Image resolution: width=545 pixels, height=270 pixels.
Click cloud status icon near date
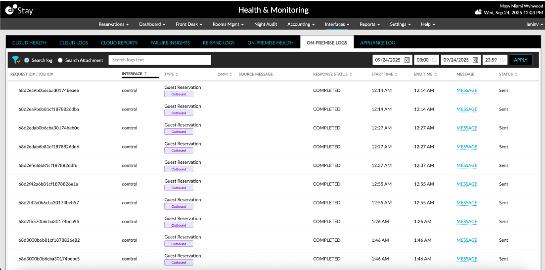pyautogui.click(x=478, y=12)
